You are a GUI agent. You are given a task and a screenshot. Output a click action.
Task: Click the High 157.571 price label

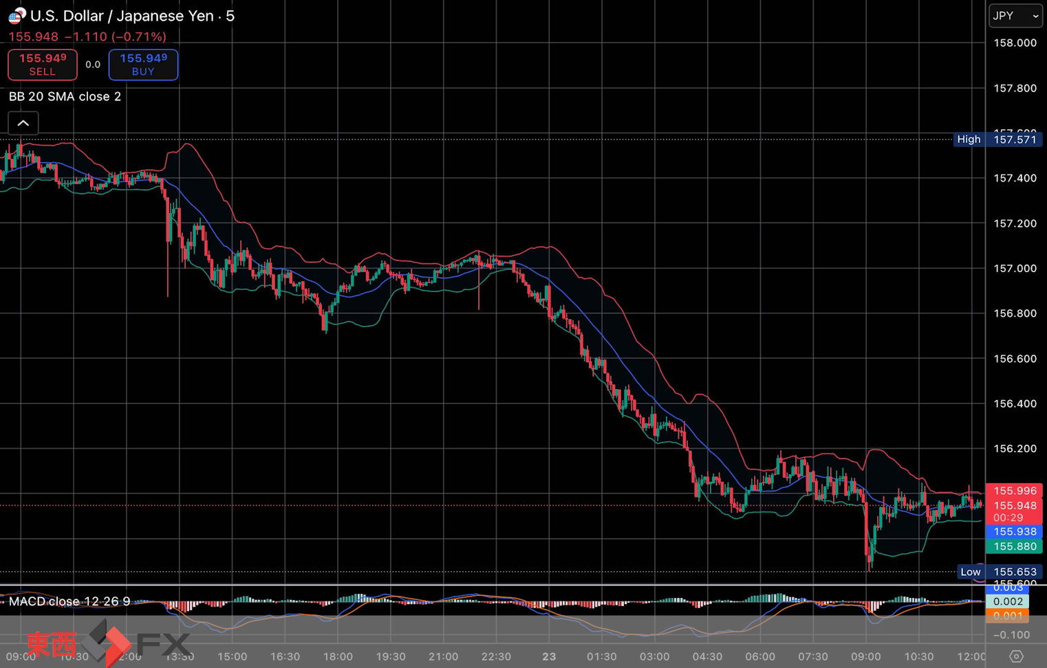point(997,140)
